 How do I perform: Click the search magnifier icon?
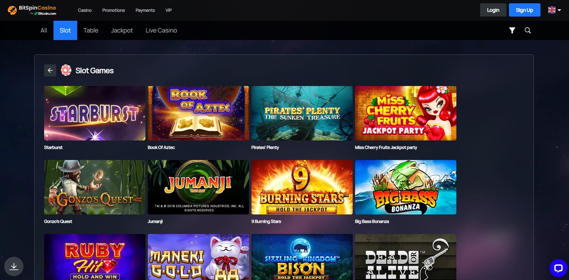pyautogui.click(x=528, y=30)
